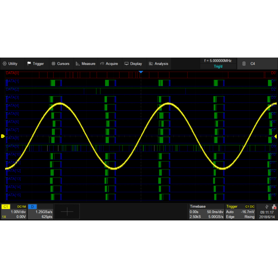Open the C1 channel descriptor box
Image resolution: width=278 pixels, height=278 pixels.
point(14,212)
